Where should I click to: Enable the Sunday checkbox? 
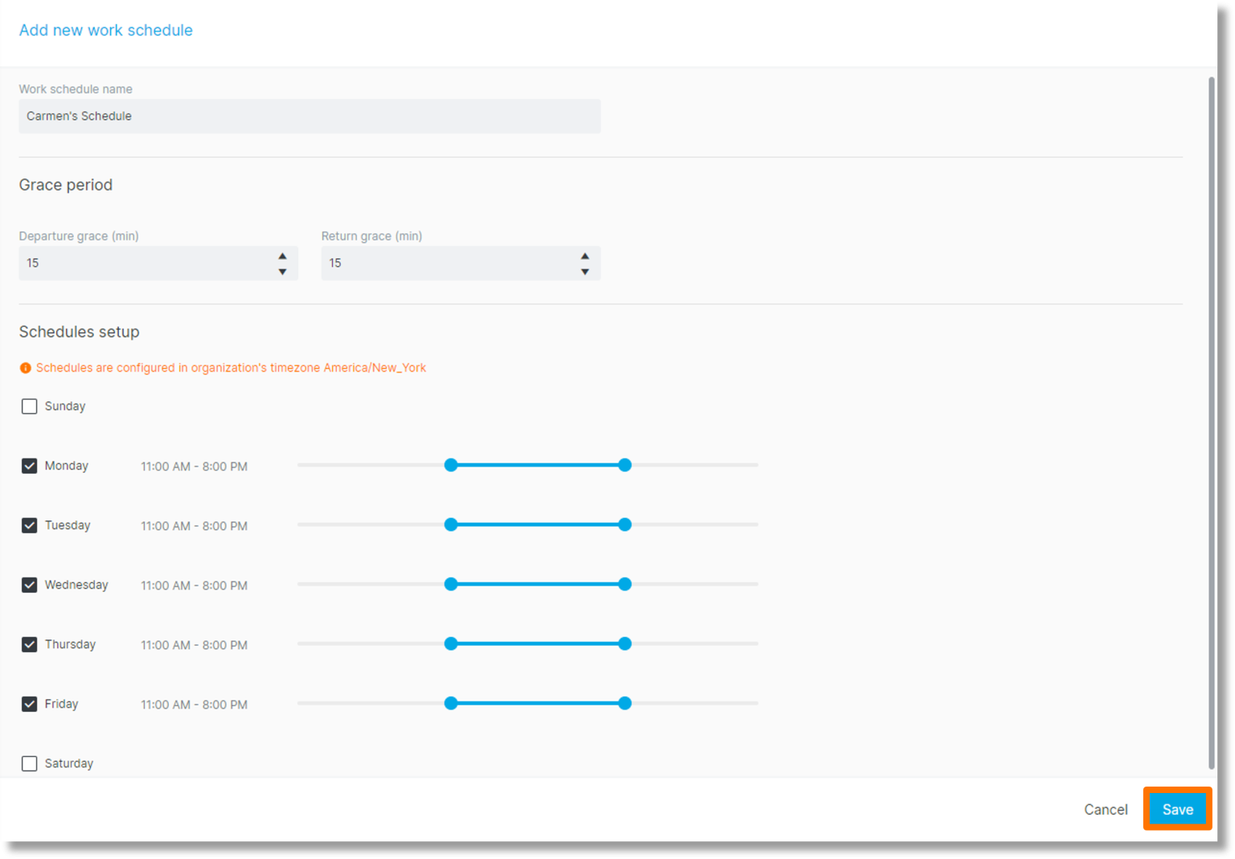point(30,406)
